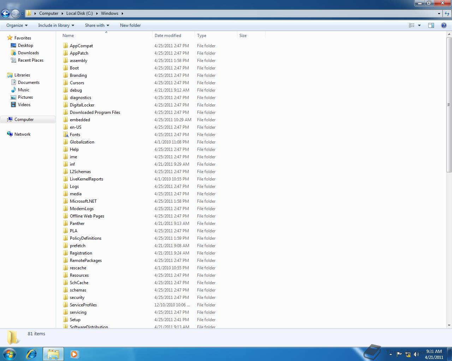Open the address bar history dropdown

[439, 13]
